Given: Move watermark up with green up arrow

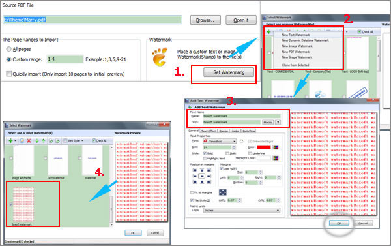Looking at the screenshot, I should (x=44, y=141).
